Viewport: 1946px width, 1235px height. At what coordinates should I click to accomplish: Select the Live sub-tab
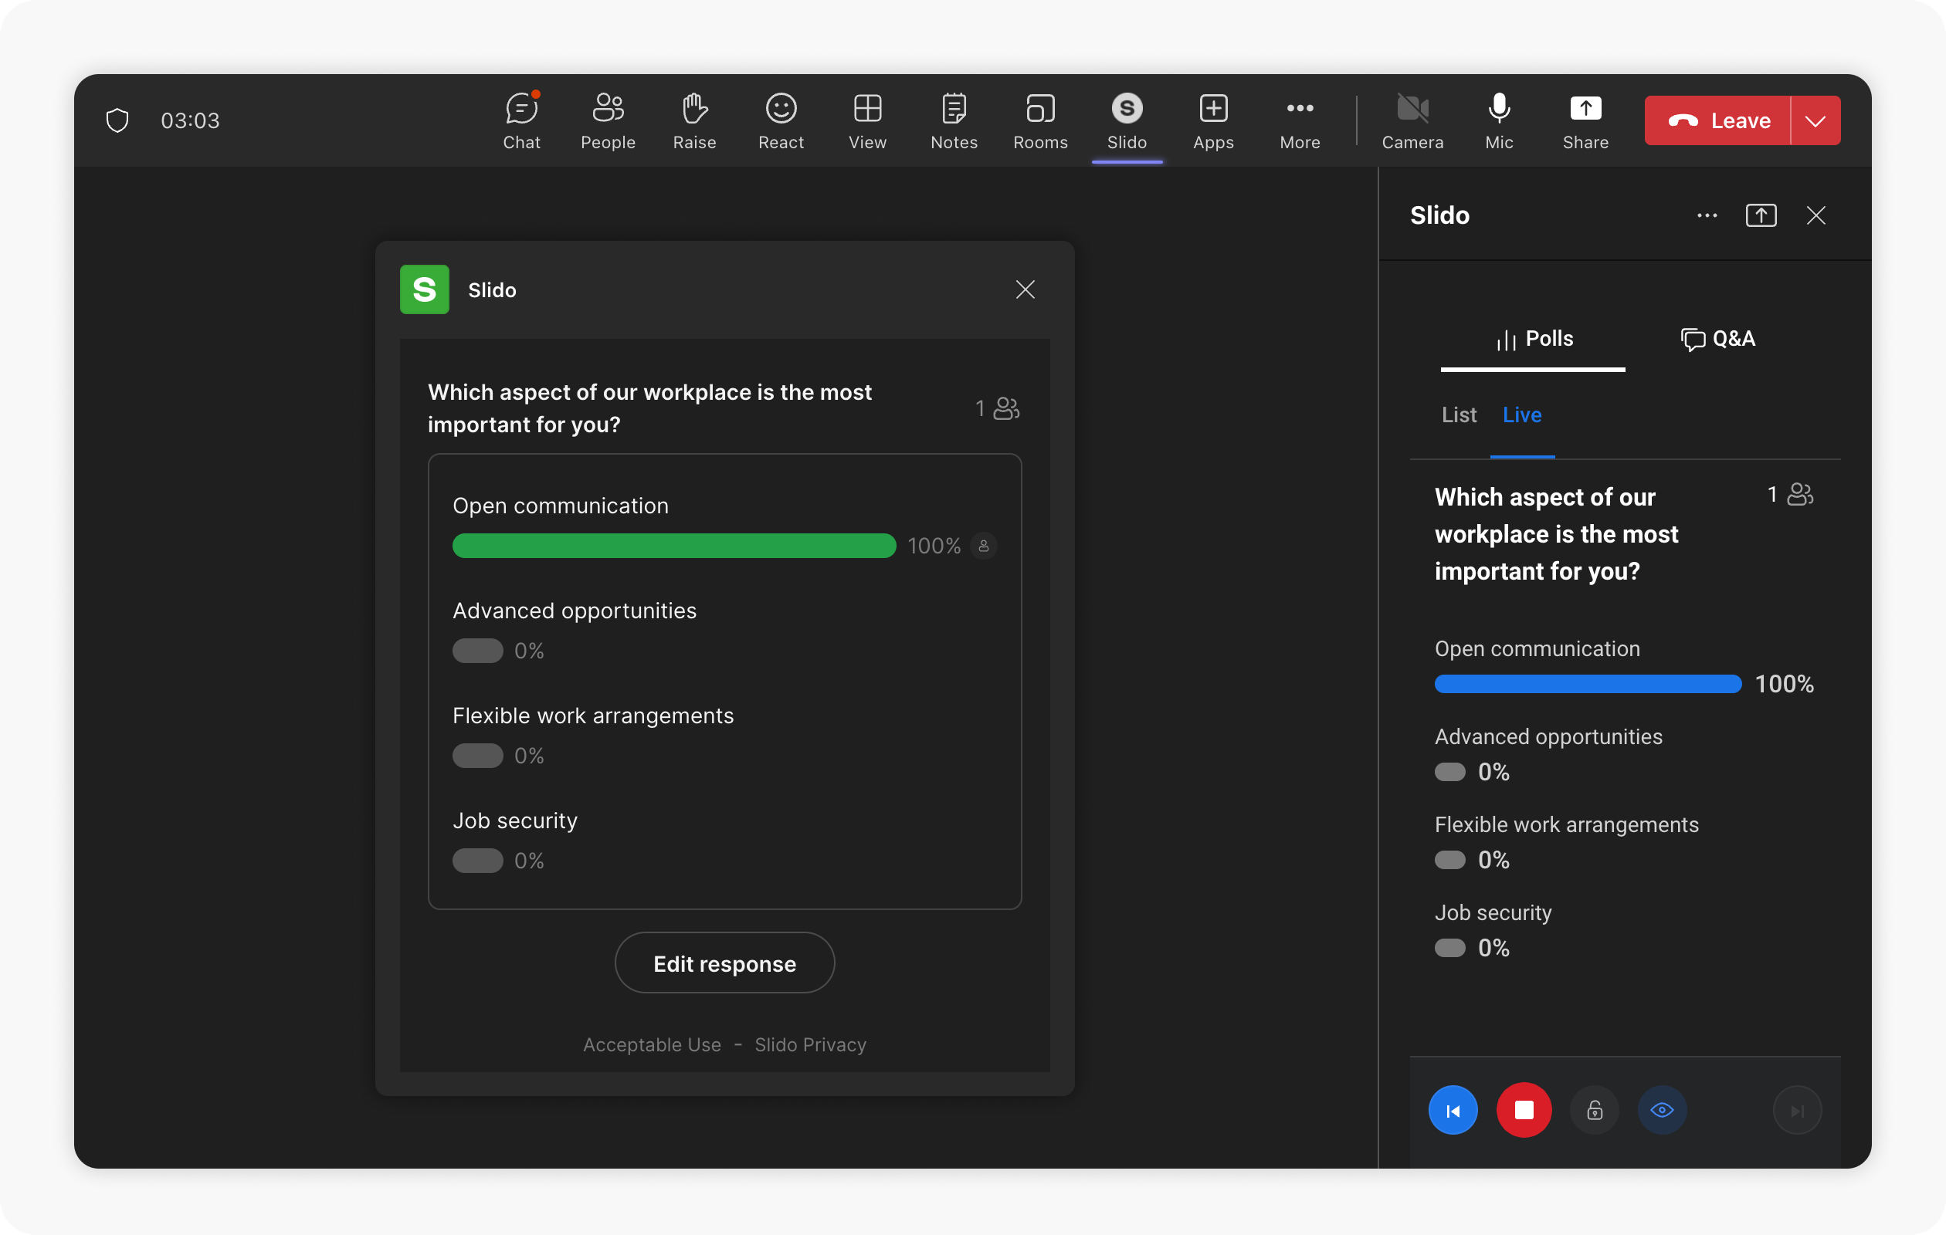[1522, 415]
